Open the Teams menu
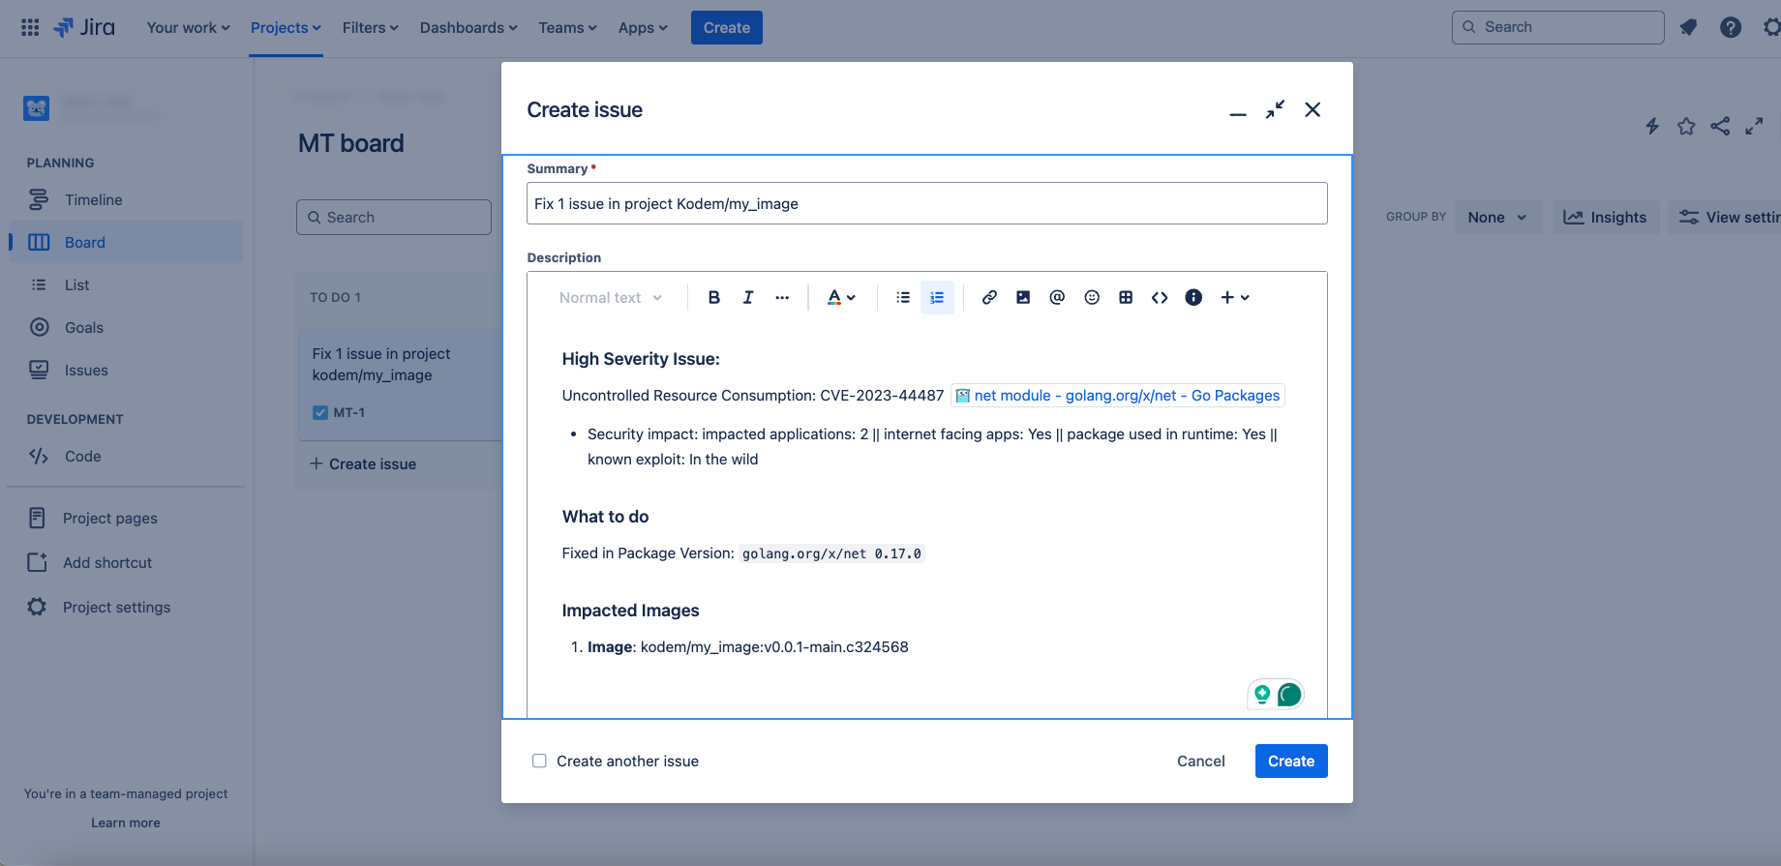The image size is (1781, 866). point(567,27)
